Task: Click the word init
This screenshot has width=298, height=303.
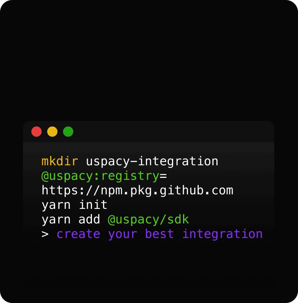Action: pos(93,205)
